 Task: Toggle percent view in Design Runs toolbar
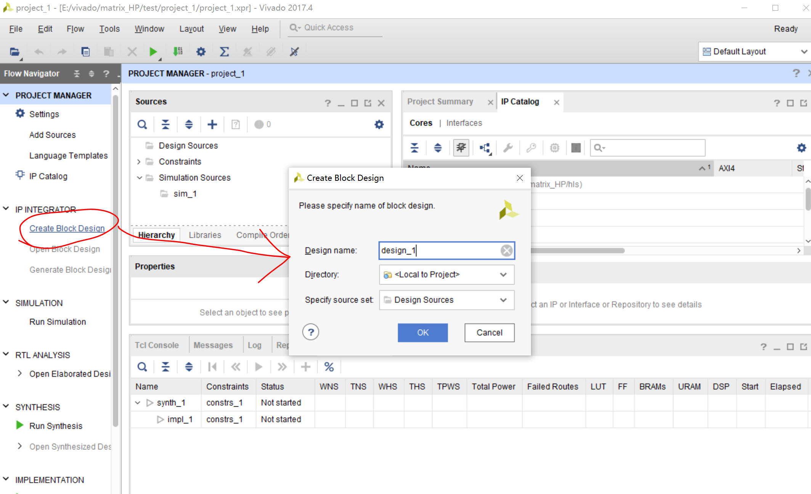tap(329, 367)
